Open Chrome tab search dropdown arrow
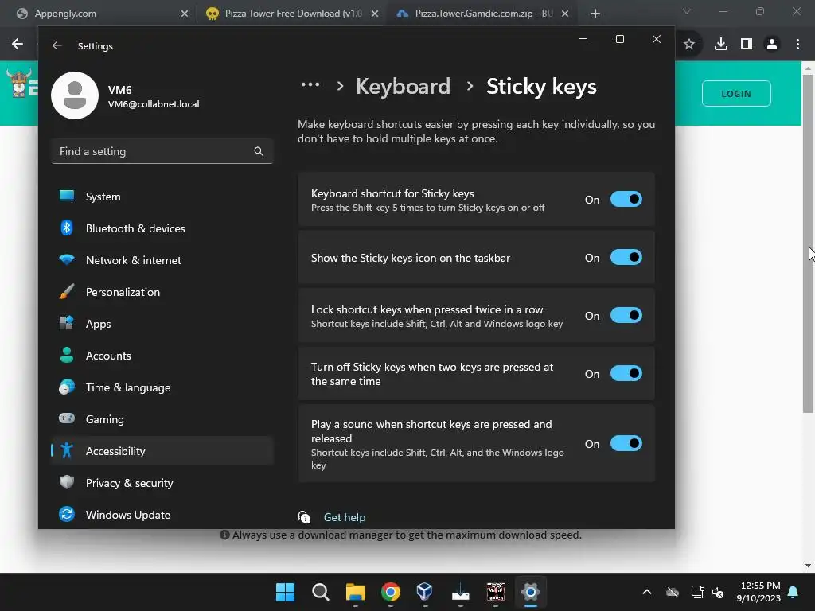Image resolution: width=815 pixels, height=611 pixels. [x=687, y=11]
